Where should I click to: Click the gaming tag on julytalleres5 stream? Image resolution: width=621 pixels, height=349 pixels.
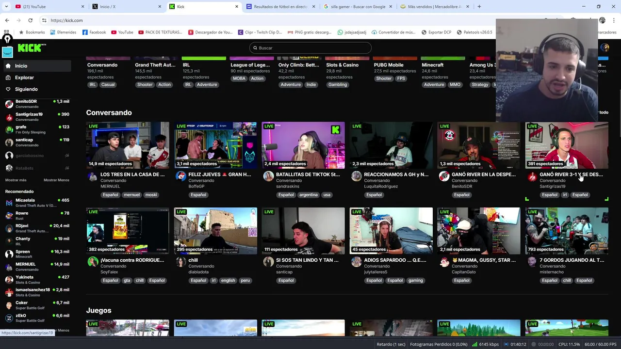[416, 281]
